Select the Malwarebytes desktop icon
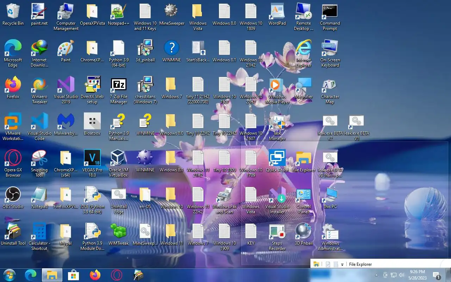 [66, 124]
